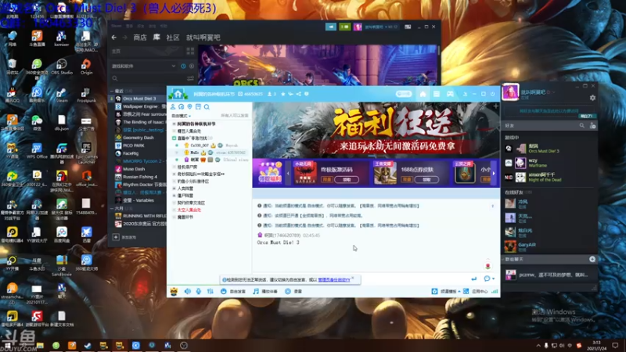Click the add friend icon in Steam friends list
The width and height of the screenshot is (626, 352).
click(x=592, y=126)
